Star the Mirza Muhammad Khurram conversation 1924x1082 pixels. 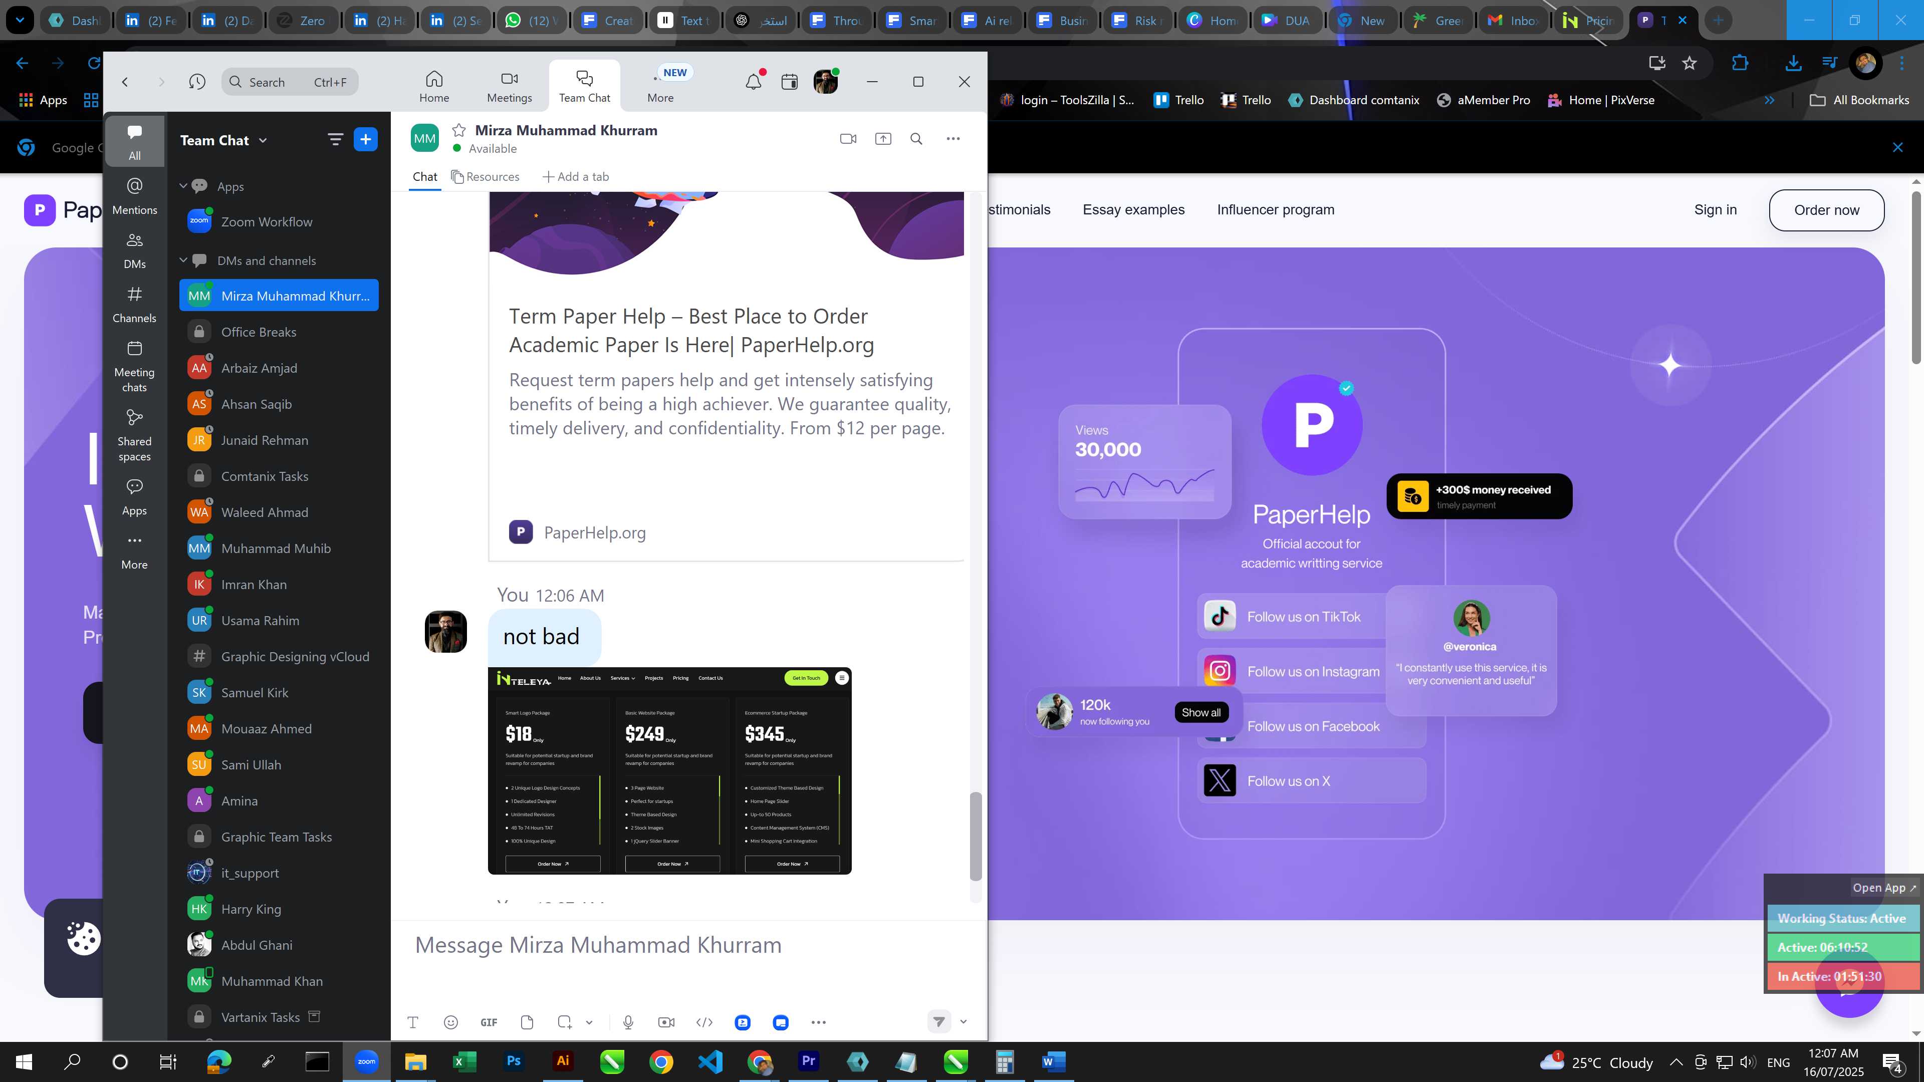(x=458, y=131)
